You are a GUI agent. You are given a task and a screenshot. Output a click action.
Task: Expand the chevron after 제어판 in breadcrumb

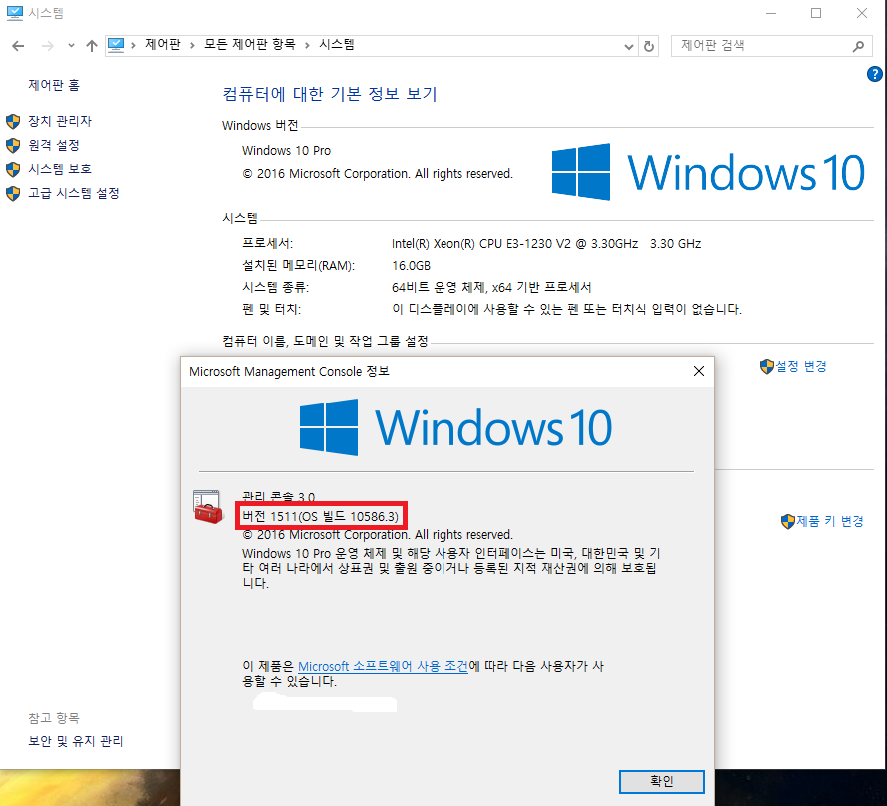point(190,46)
